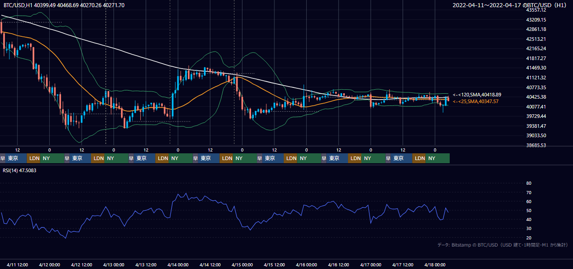
Task: Pick the 39381.47 price axis value
Action: pyautogui.click(x=536, y=126)
